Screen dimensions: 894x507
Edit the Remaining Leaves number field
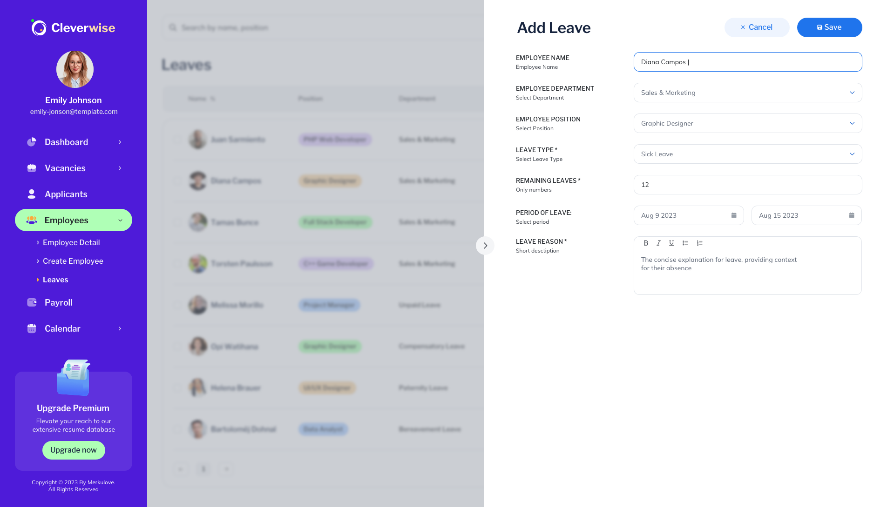pos(747,185)
